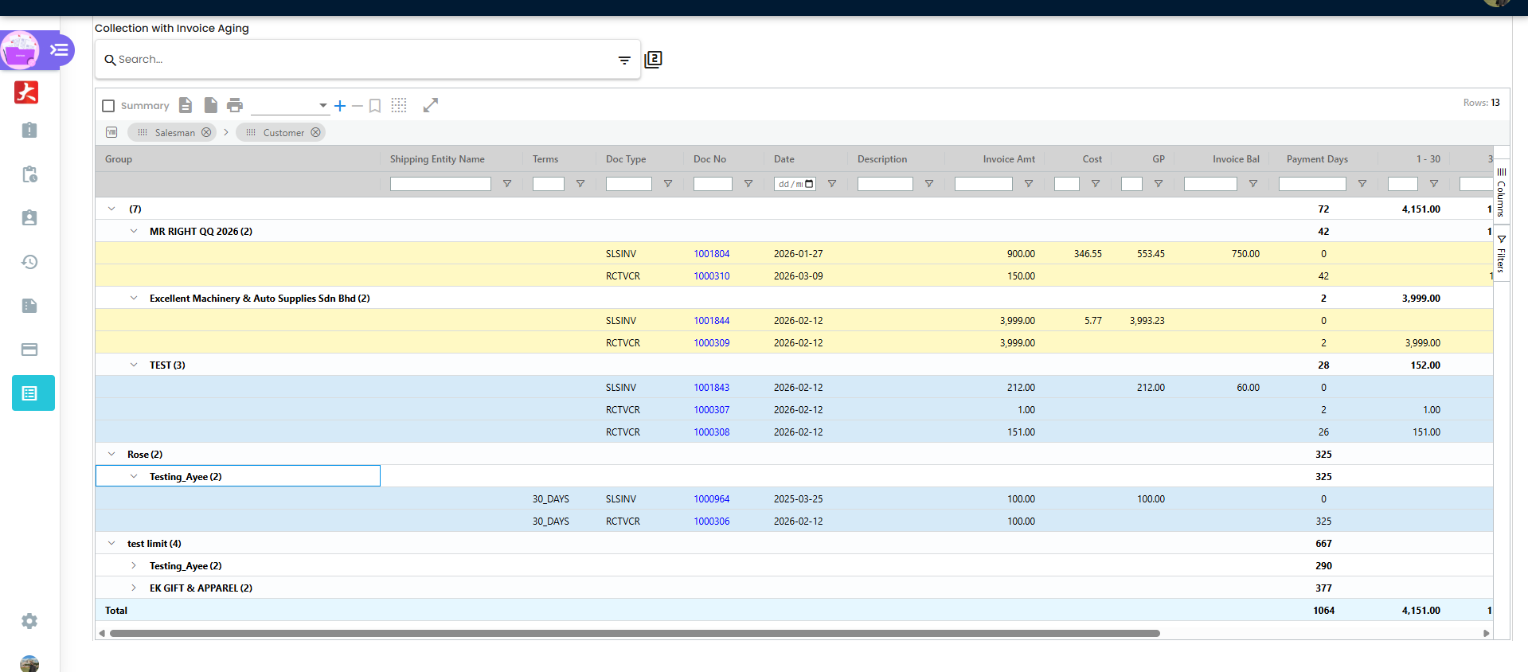Collapse the Rose (2) group
The image size is (1528, 672).
point(111,454)
